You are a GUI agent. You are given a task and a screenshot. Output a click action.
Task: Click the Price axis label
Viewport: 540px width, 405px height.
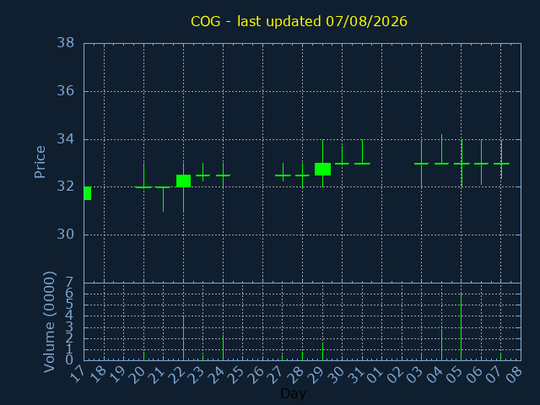click(x=40, y=162)
